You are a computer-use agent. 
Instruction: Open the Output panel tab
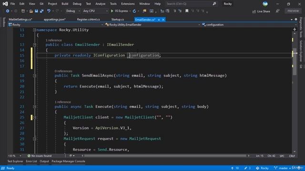click(44, 161)
